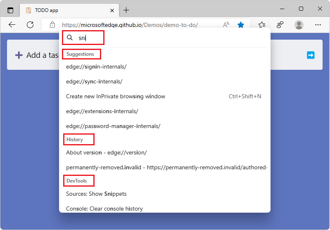
Task: Activate the Read aloud icon
Action: pos(226,25)
